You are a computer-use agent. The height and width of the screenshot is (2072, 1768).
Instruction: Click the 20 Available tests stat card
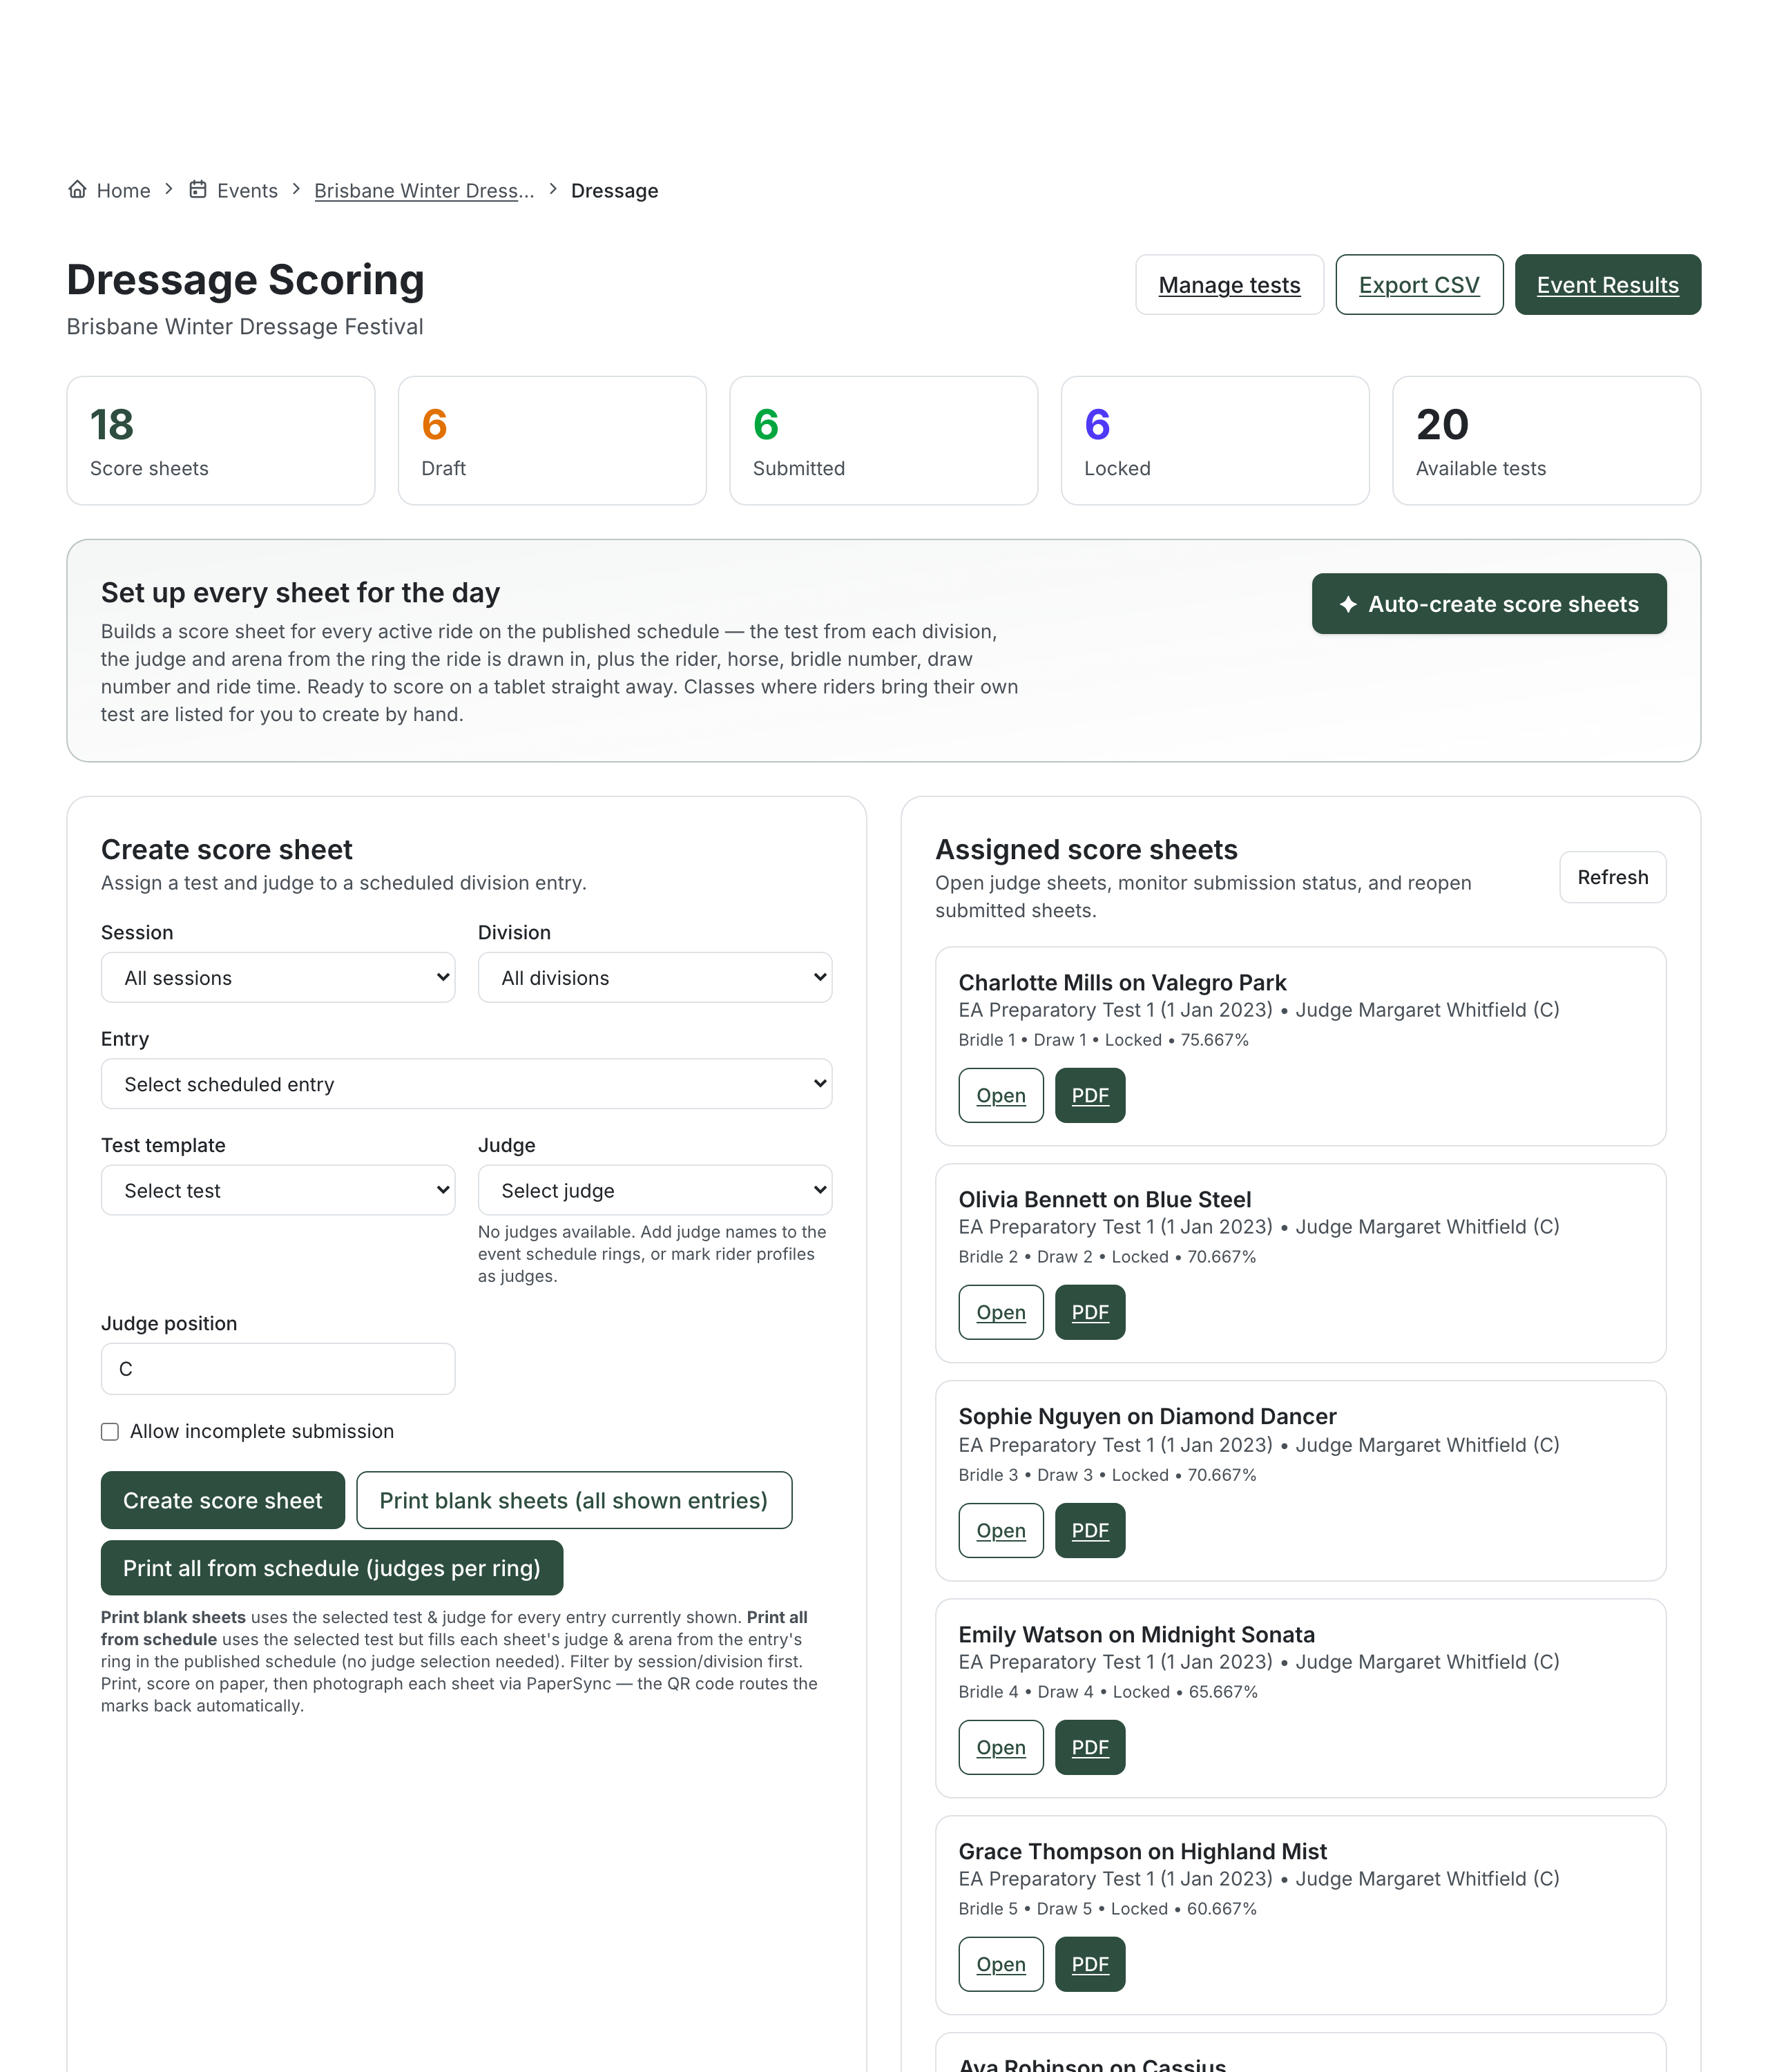pos(1547,441)
